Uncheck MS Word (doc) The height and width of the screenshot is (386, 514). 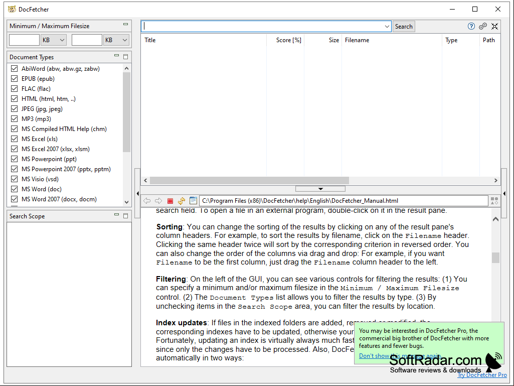click(14, 189)
